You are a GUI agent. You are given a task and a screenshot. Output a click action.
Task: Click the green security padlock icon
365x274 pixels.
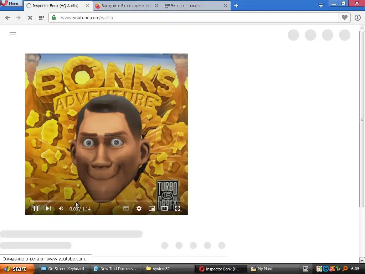click(54, 17)
